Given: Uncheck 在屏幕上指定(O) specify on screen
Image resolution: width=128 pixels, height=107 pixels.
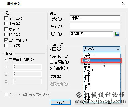Looking at the screenshot, I should (6, 59).
